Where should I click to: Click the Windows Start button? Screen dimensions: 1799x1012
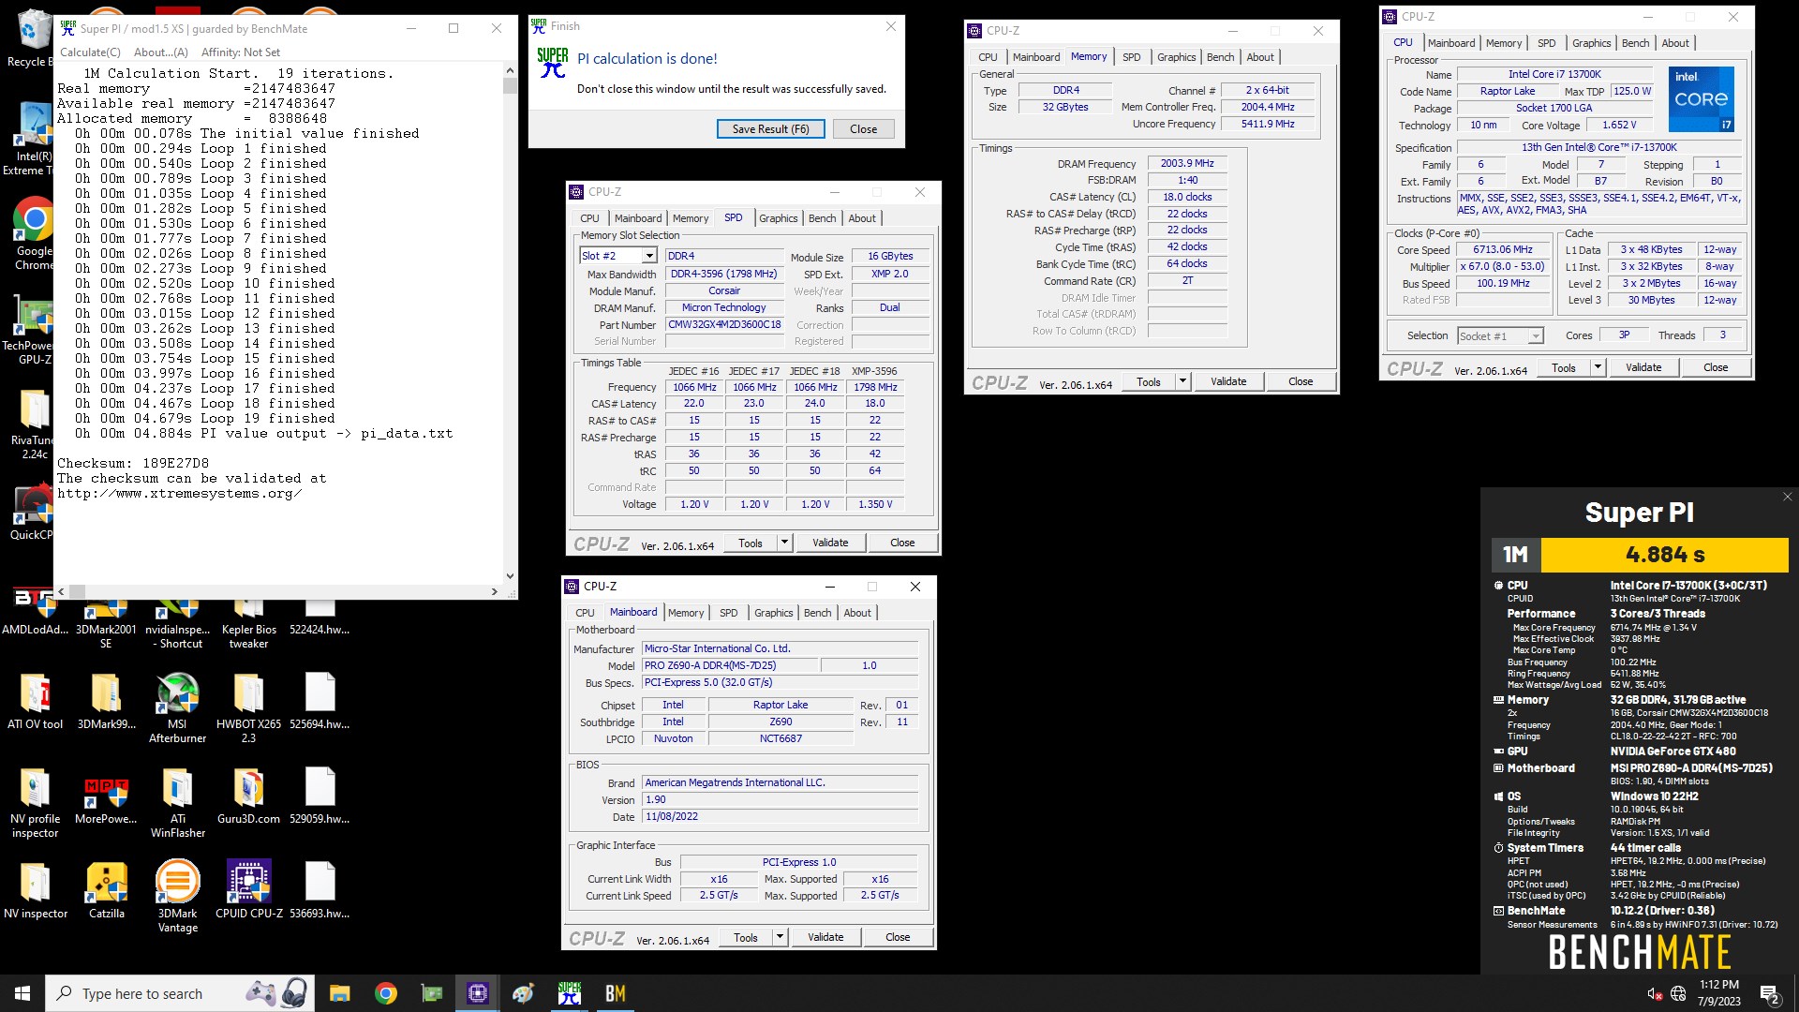pyautogui.click(x=22, y=993)
